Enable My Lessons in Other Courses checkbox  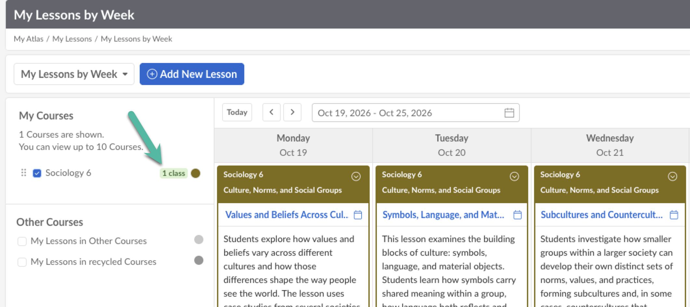click(x=22, y=241)
